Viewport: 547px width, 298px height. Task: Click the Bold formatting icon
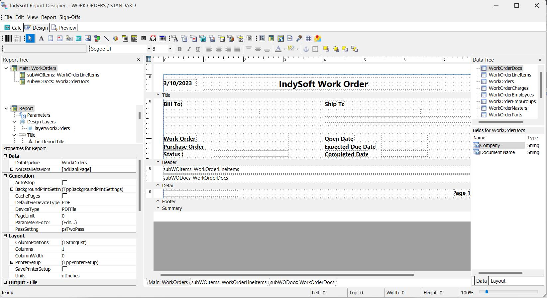click(179, 49)
